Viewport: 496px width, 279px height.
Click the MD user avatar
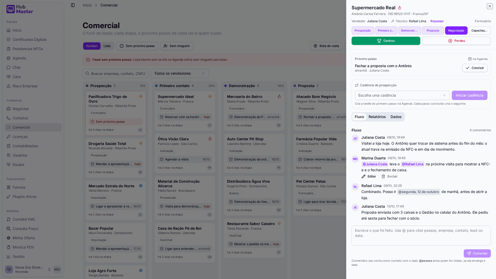click(x=57, y=269)
